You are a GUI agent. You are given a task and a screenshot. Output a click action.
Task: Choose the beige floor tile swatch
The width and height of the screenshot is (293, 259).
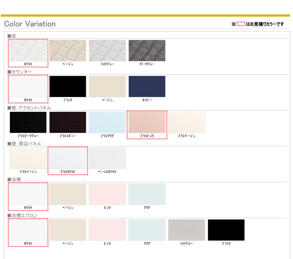click(x=68, y=51)
